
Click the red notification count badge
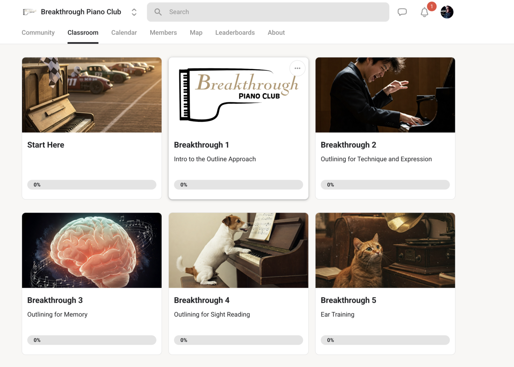coord(432,6)
